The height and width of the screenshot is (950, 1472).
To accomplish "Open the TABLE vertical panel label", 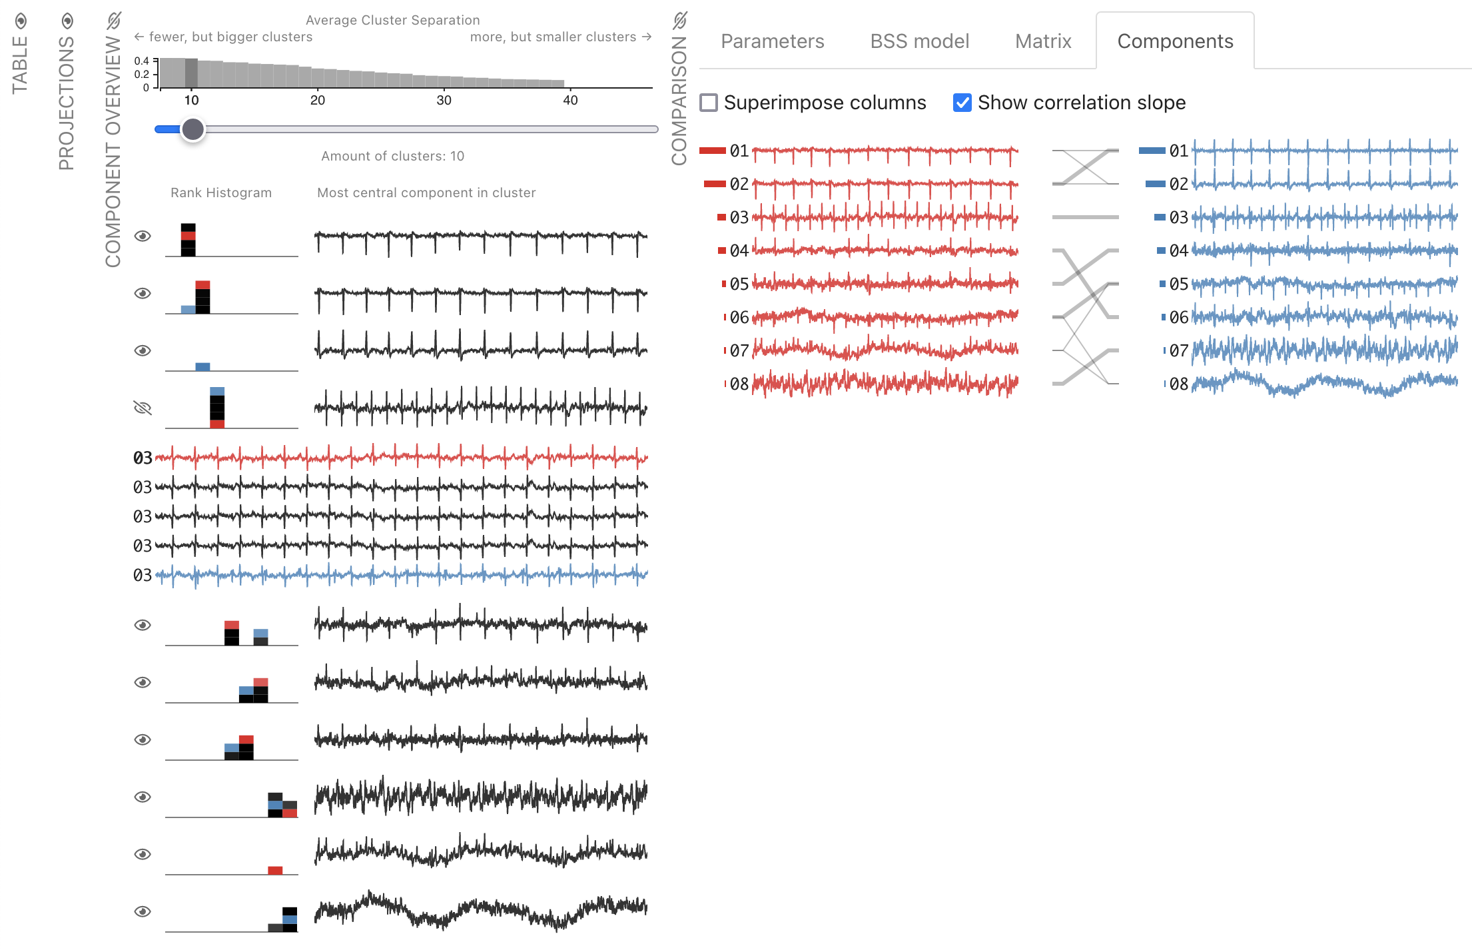I will tap(20, 65).
